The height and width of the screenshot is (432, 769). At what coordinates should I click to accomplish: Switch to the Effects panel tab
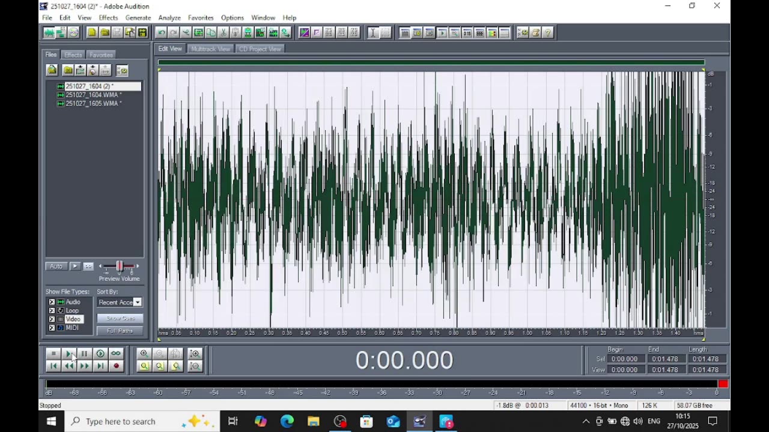tap(73, 55)
